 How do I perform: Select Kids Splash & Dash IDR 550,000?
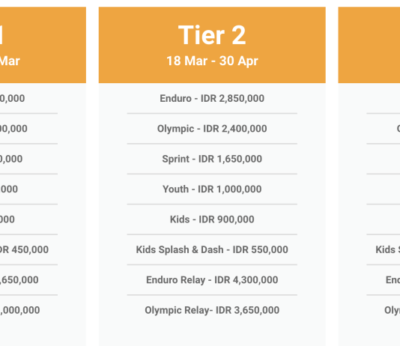tap(212, 249)
